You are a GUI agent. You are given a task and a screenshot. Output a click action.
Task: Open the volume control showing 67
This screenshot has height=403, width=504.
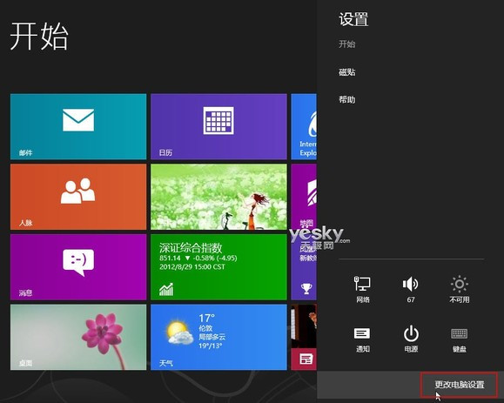coord(411,289)
